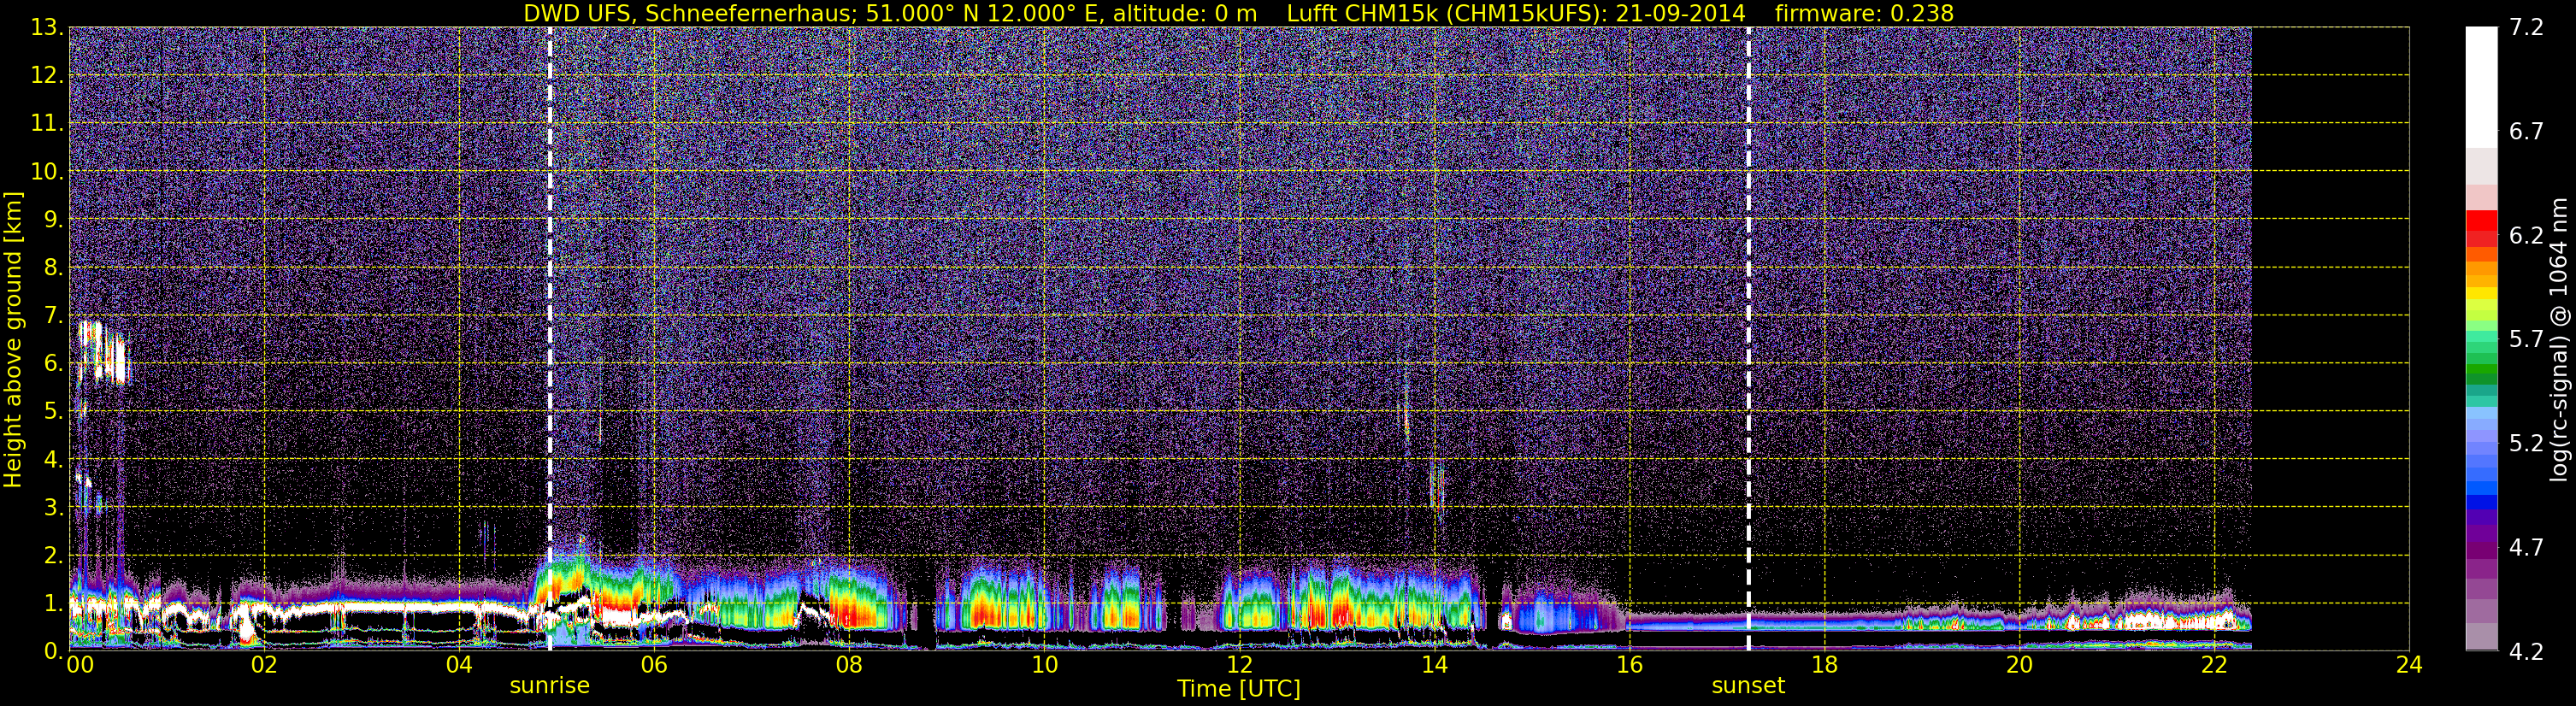The width and height of the screenshot is (2576, 706).
Task: Click the plot title mentioning DWD UFS Schneefernerhaus
Action: coord(1238,13)
